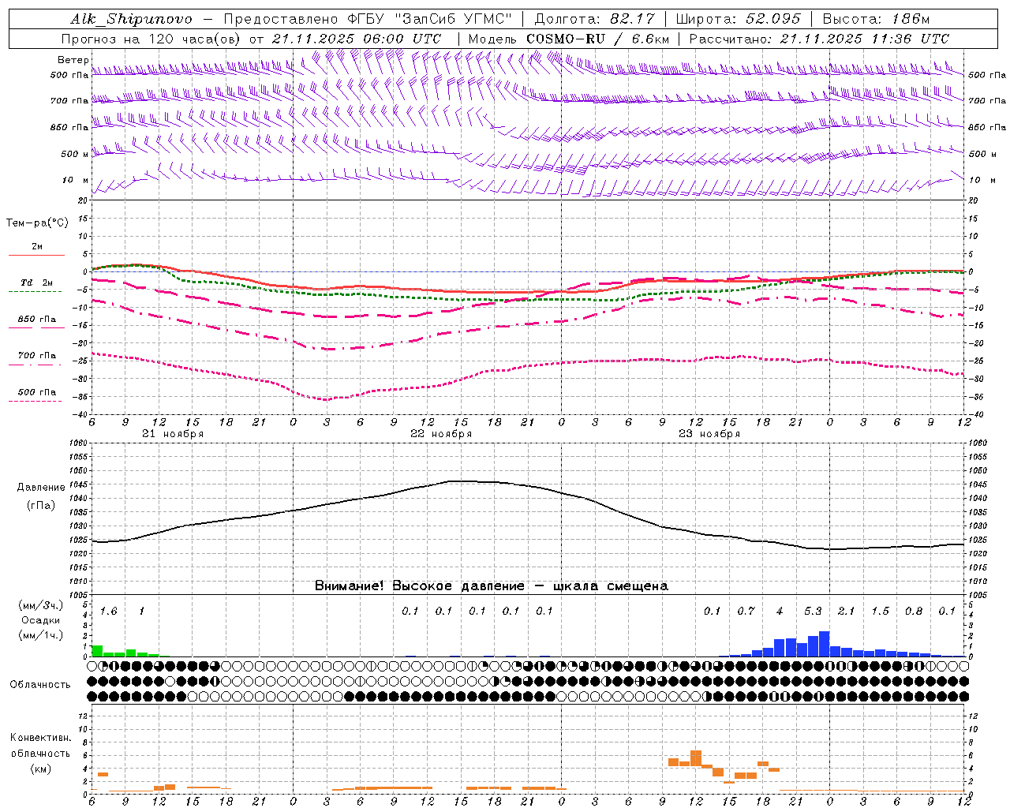Click the 1.6 precipitation amount
1010x808 pixels.
click(x=108, y=612)
